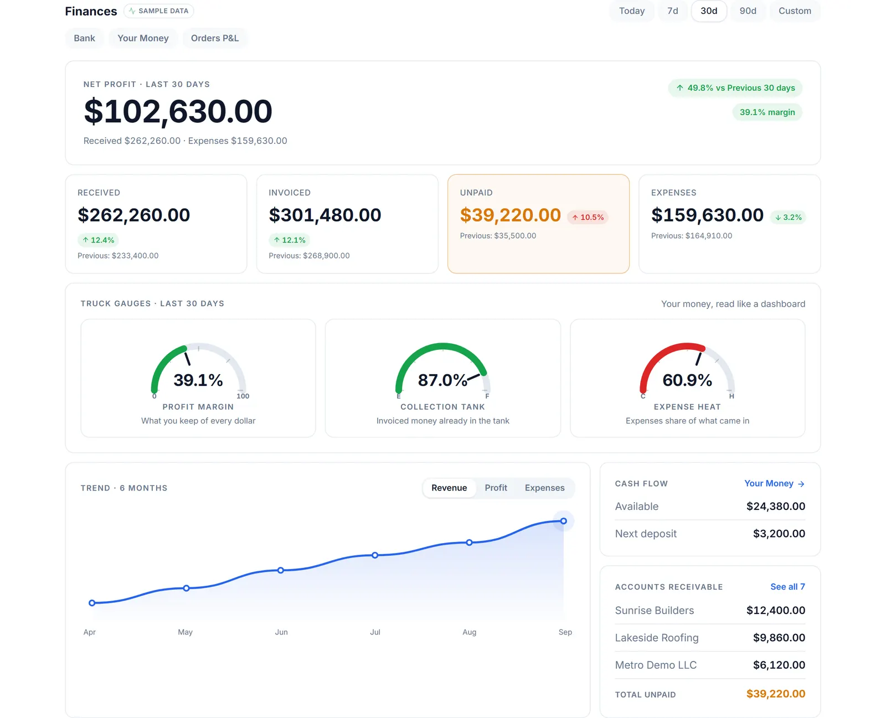Click the Received and Expenses summary line
This screenshot has width=886, height=718.
[185, 141]
